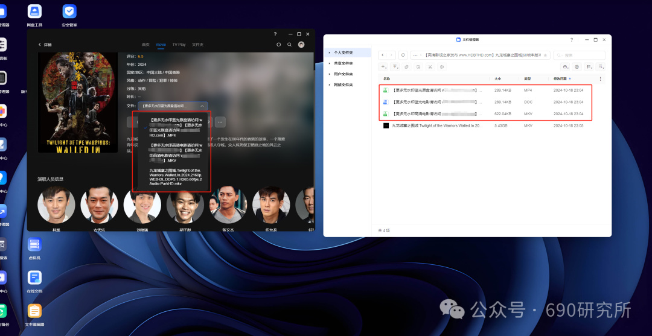The image size is (652, 336).
Task: Click cast member 刘俊谦's portrait
Action: point(142,205)
